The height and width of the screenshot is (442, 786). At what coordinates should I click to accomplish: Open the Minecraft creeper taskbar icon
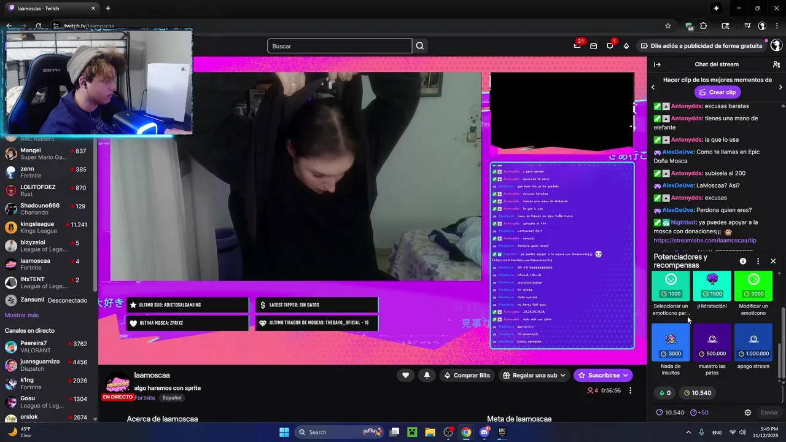412,432
